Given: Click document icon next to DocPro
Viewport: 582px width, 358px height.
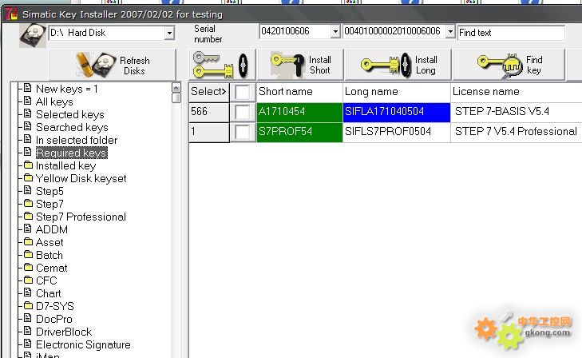Looking at the screenshot, I should pos(27,318).
